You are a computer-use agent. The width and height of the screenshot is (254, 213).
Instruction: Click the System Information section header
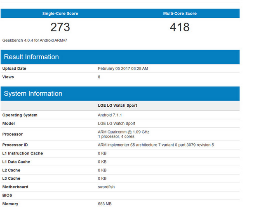click(x=33, y=94)
